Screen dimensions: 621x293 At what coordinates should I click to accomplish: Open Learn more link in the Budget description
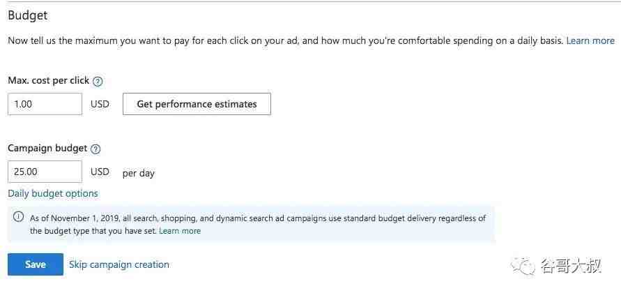pos(590,41)
